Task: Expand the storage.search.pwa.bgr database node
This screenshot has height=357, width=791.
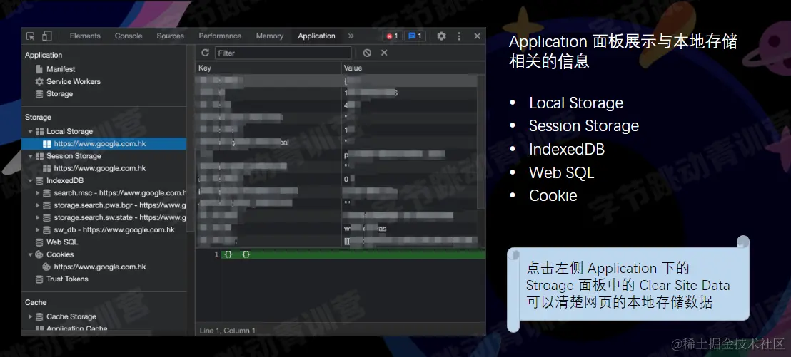Action: (x=38, y=205)
